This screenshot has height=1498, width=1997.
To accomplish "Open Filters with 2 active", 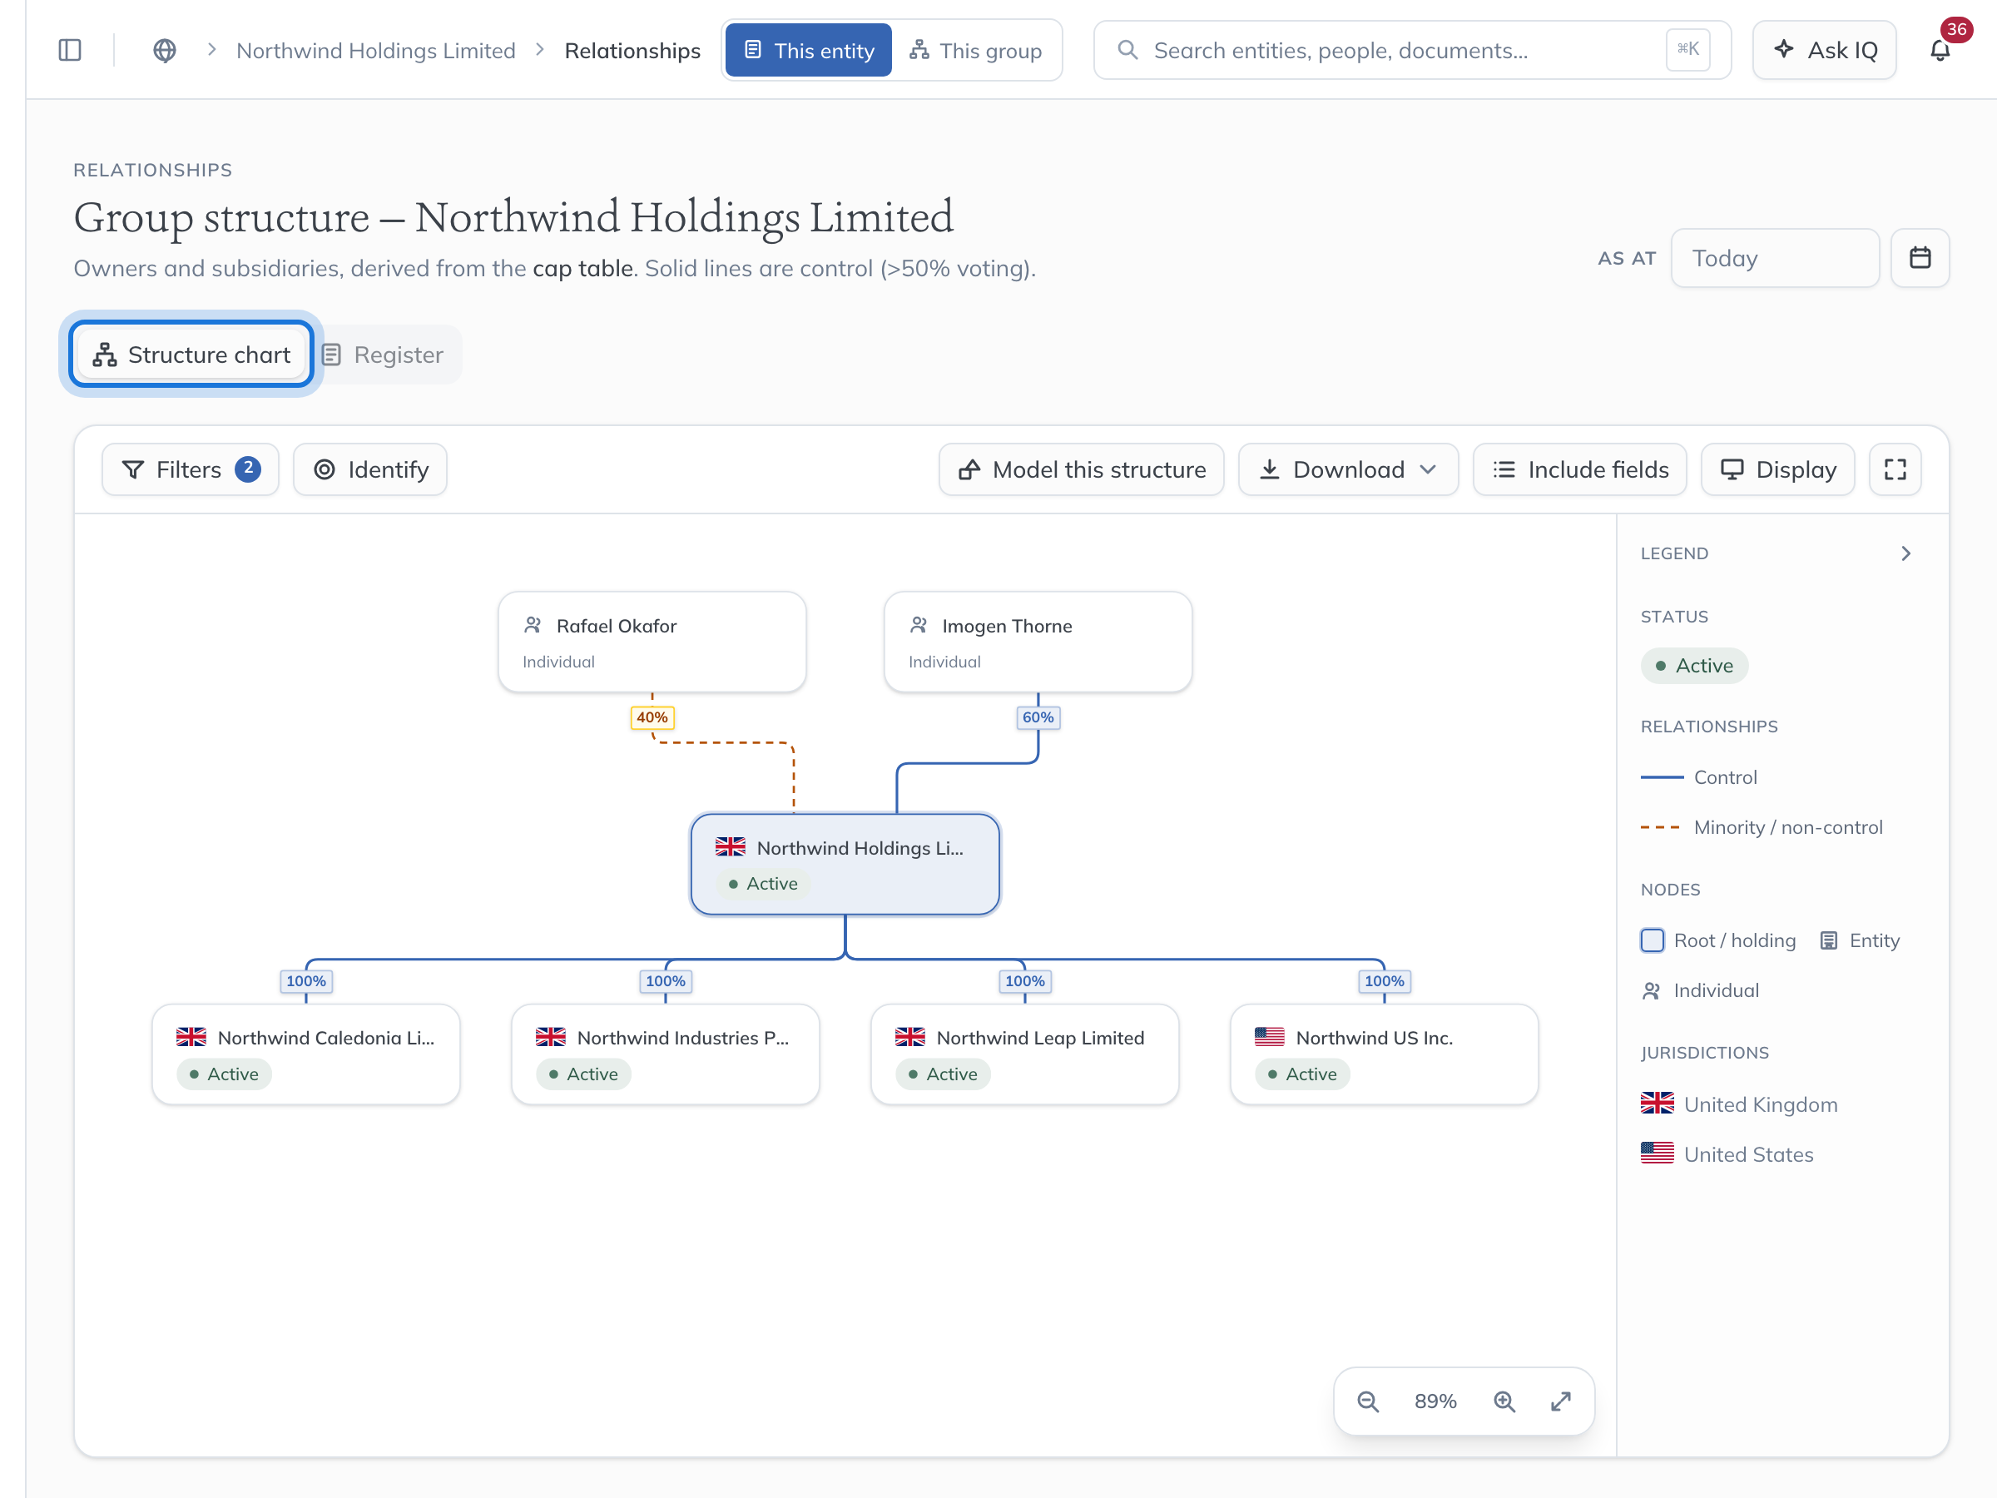I will [191, 469].
